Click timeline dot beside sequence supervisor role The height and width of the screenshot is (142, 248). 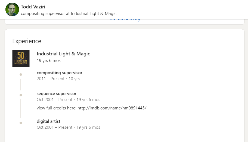tap(21, 95)
